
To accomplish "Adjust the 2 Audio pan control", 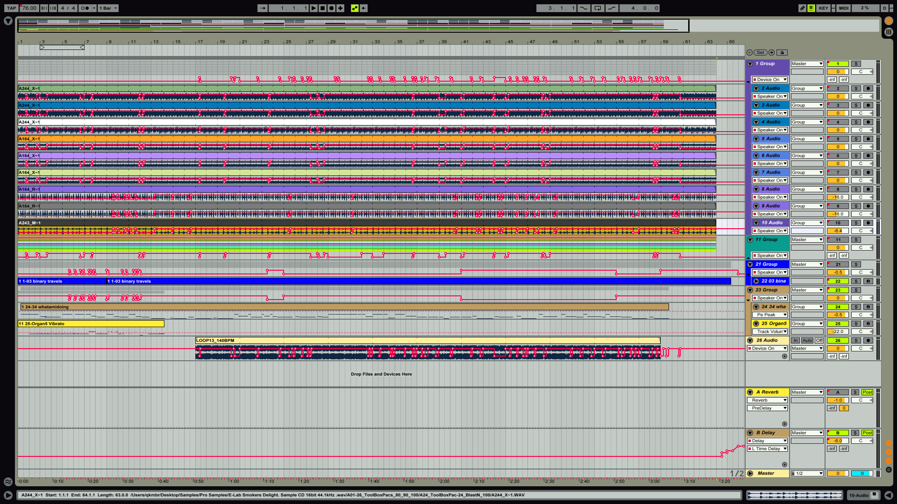I will [x=862, y=97].
